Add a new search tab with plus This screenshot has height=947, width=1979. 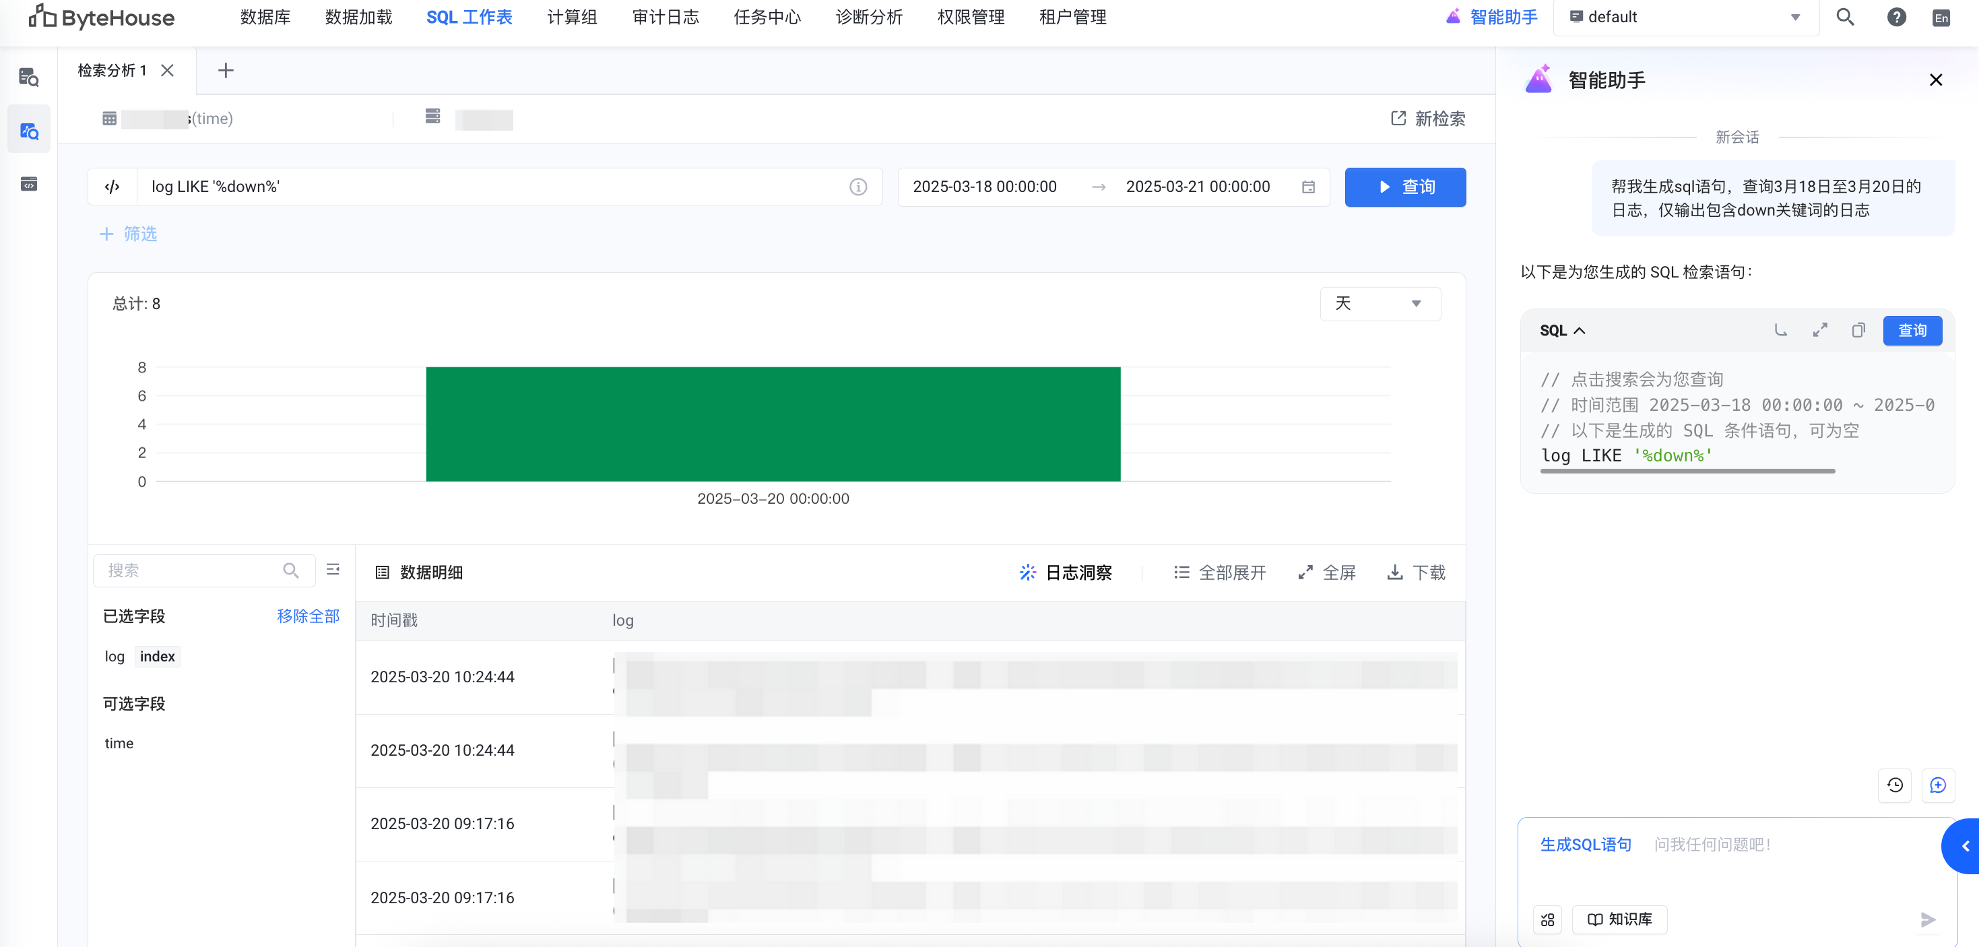pyautogui.click(x=225, y=71)
